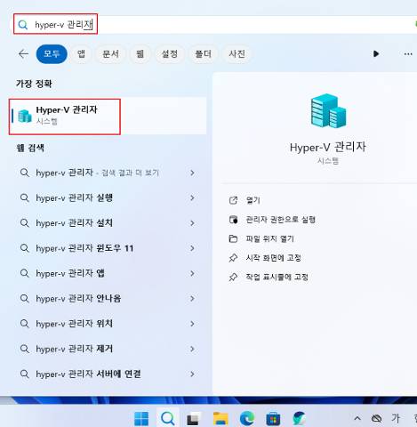The width and height of the screenshot is (417, 427).
Task: Click the back arrow in search filters
Action: (x=23, y=54)
